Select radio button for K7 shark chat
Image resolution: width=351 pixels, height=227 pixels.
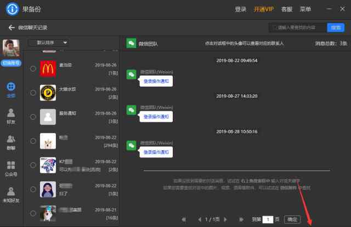coord(33,165)
